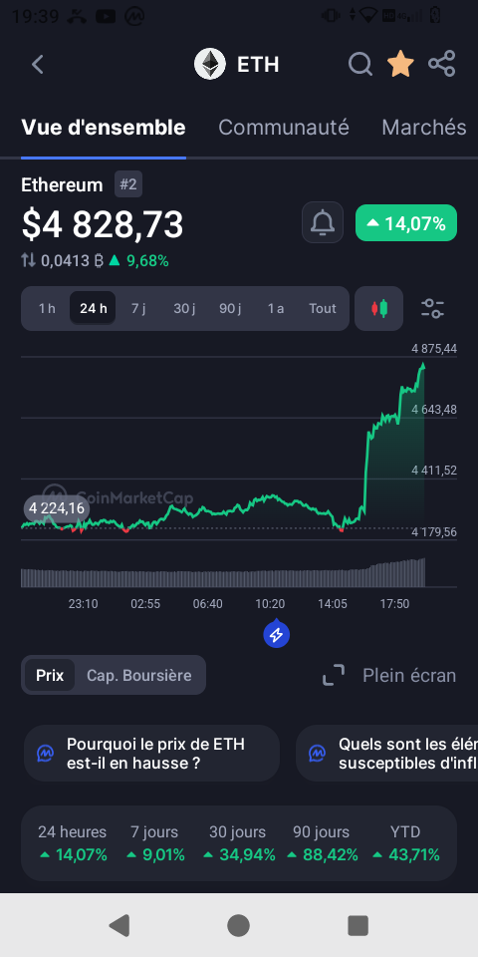
Task: Select the Tout time range
Action: [x=323, y=309]
